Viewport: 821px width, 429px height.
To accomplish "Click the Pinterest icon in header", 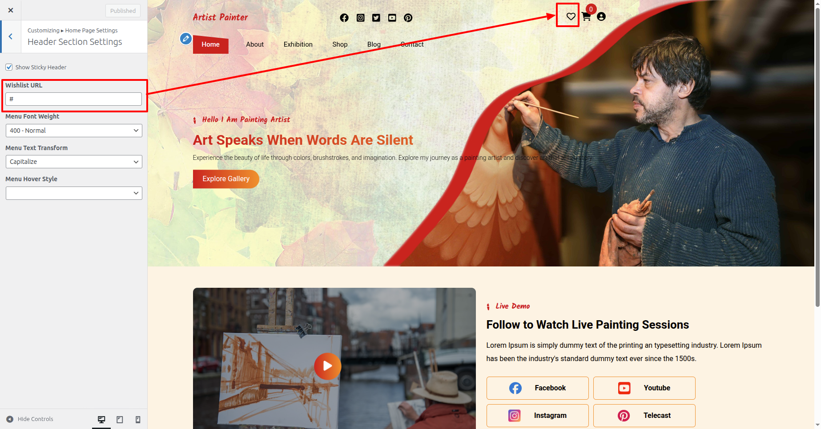I will pos(408,18).
